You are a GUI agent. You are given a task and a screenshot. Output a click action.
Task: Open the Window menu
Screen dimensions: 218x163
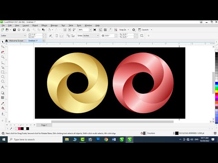[88, 25]
